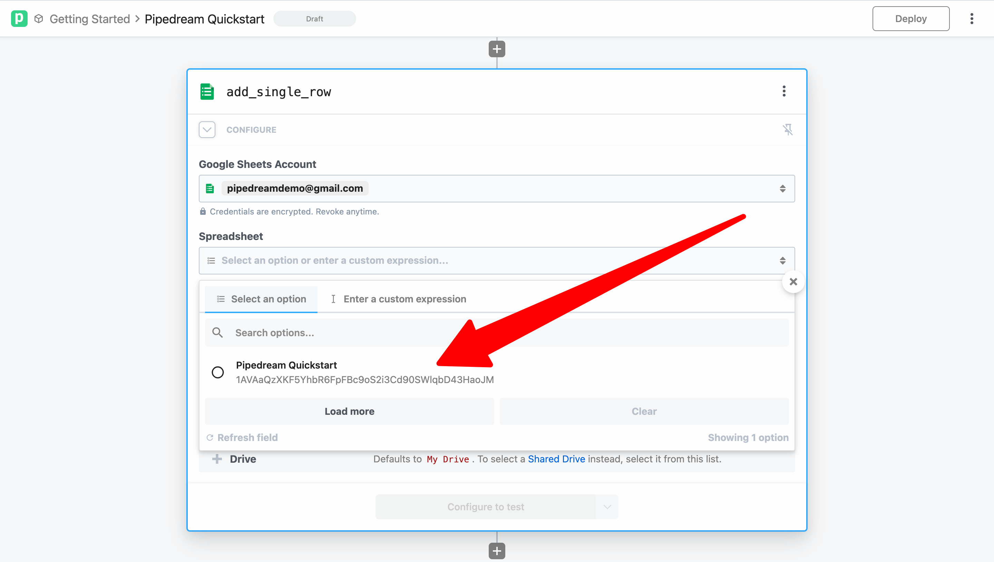Click the spreadsheet ID 1AVAaQzXKF5Y... text

[365, 379]
